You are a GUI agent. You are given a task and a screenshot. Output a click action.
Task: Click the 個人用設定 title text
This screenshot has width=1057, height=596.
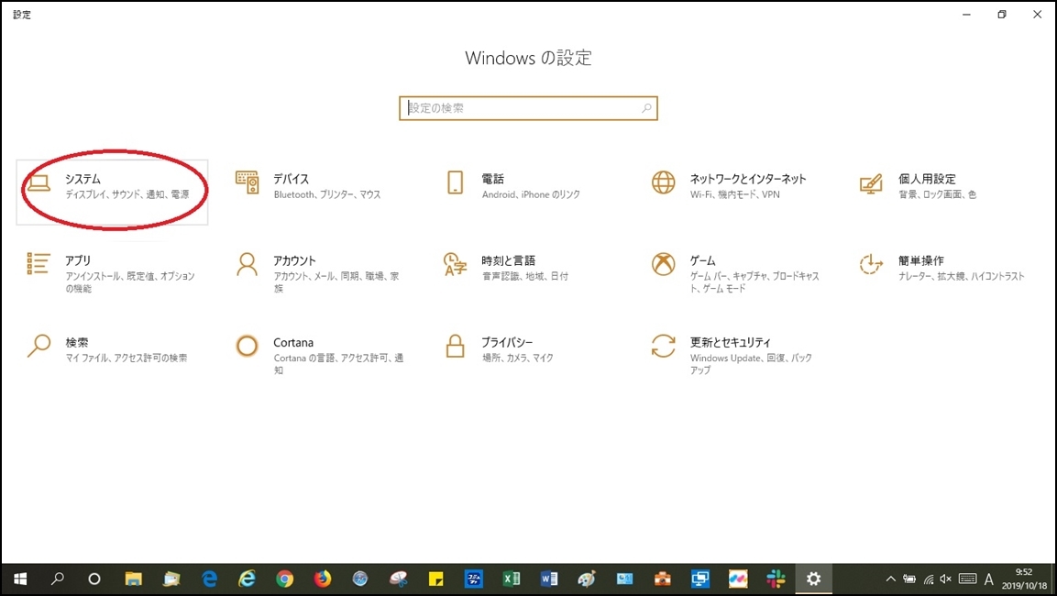click(x=927, y=179)
